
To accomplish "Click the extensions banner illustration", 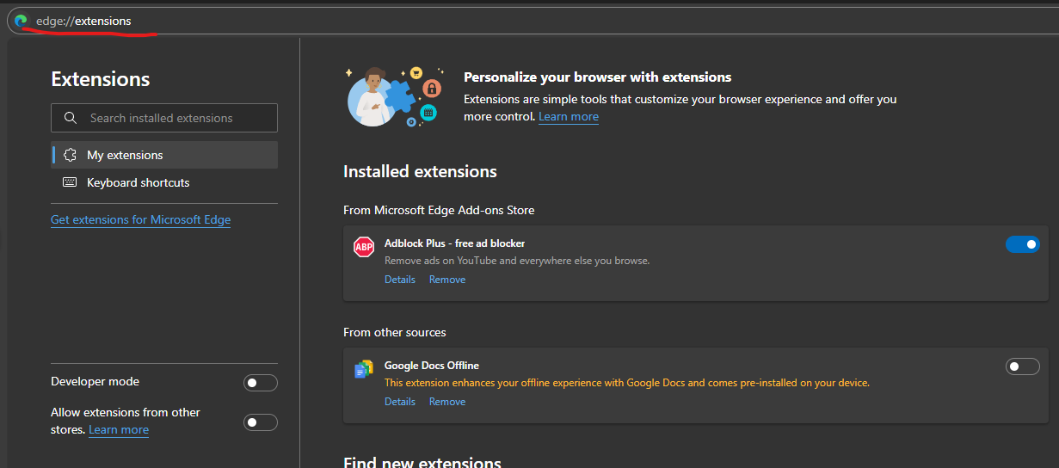I will tap(393, 97).
